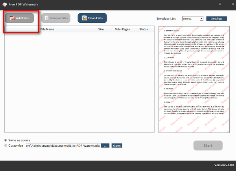Browse for output folder with ... button
Viewport: 236px width, 171px height.
[105, 146]
